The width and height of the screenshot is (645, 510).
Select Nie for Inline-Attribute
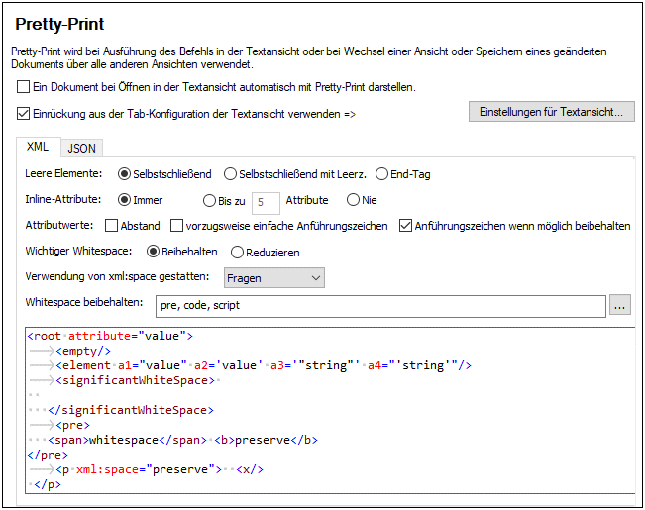[x=353, y=200]
